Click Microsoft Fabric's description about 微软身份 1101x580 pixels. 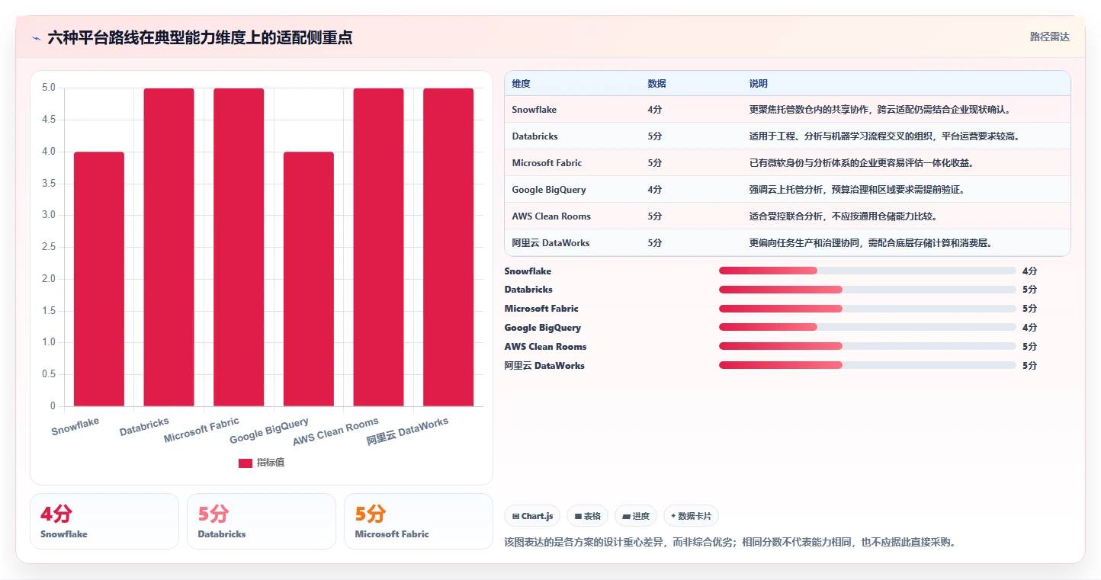tap(862, 163)
